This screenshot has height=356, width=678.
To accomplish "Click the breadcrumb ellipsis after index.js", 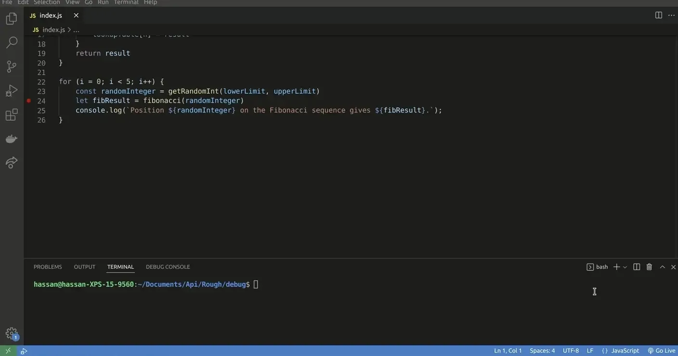I will (76, 30).
